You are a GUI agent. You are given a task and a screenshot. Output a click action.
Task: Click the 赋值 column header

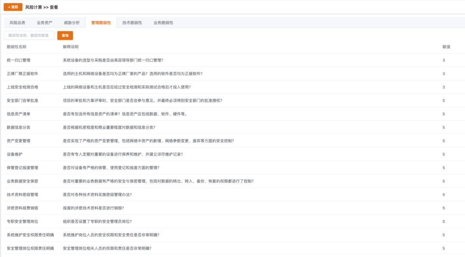[446, 47]
